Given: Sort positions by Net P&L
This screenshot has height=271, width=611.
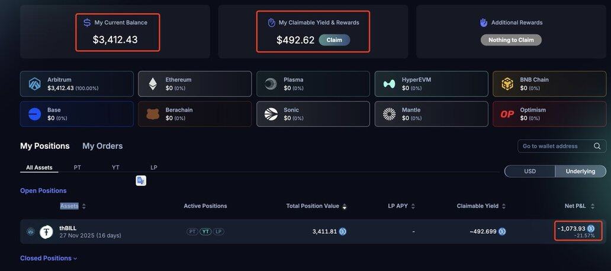Looking at the screenshot, I should tap(593, 206).
